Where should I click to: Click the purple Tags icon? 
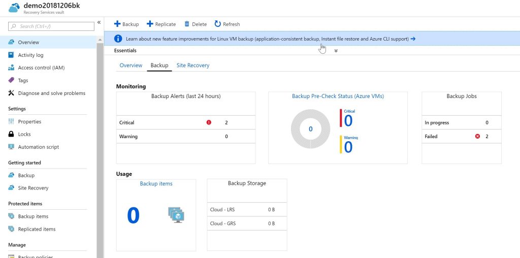[11, 80]
